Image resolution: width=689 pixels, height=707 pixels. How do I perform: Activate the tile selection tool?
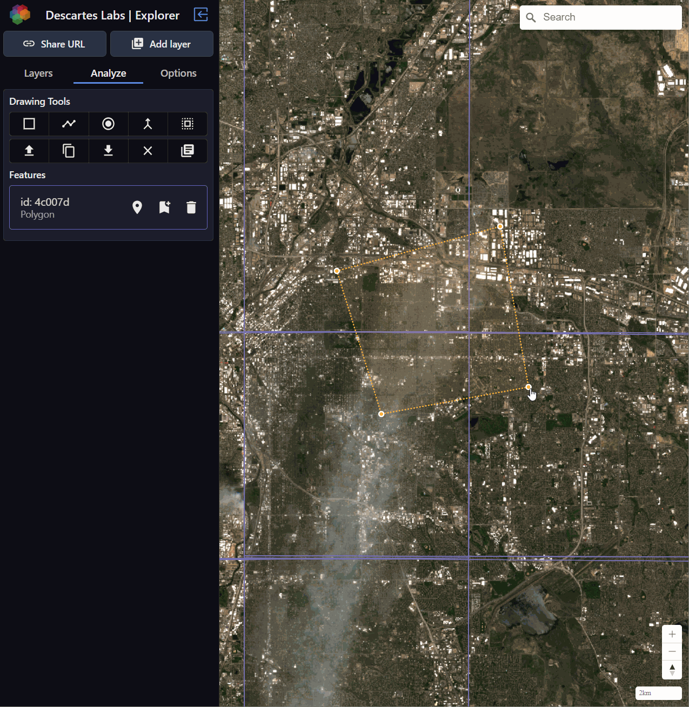click(188, 124)
